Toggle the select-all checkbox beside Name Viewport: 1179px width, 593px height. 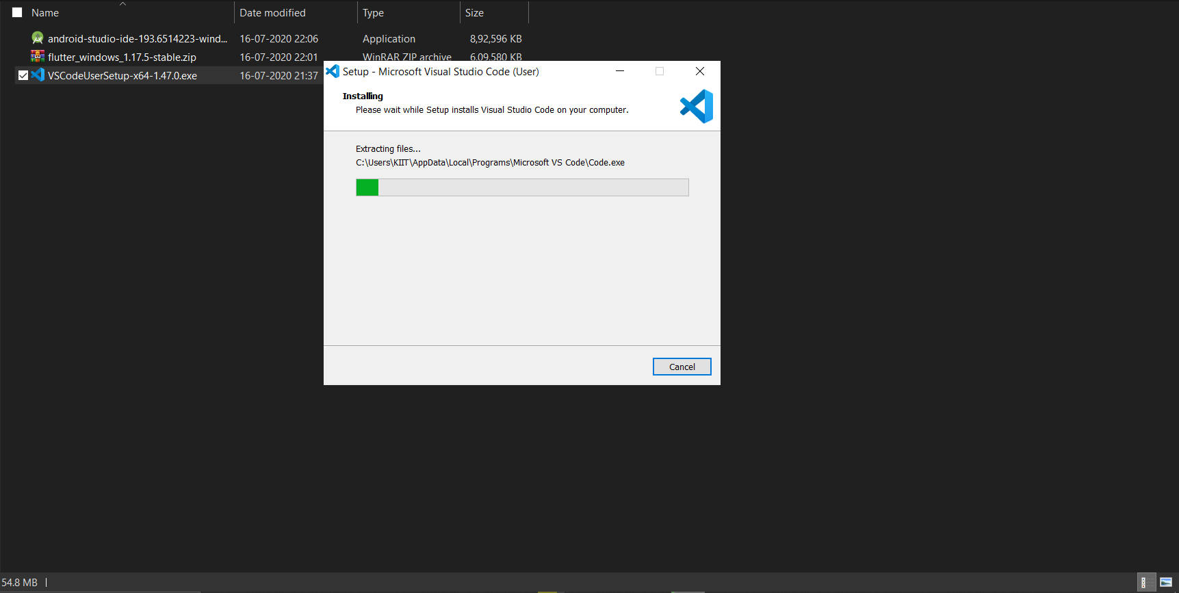click(17, 12)
